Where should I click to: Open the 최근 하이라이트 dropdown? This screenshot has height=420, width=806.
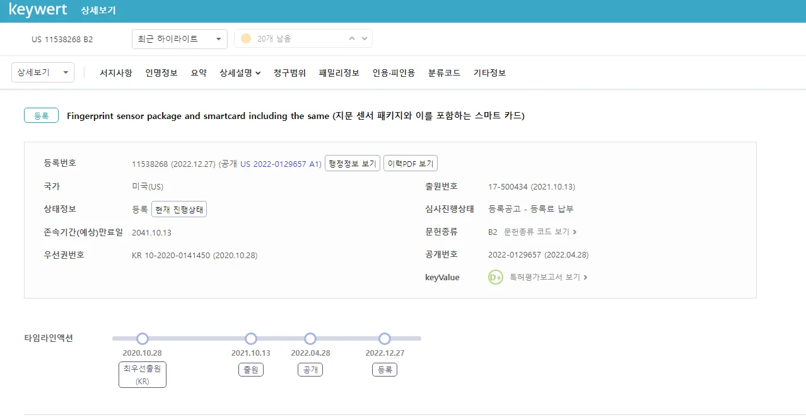click(179, 39)
